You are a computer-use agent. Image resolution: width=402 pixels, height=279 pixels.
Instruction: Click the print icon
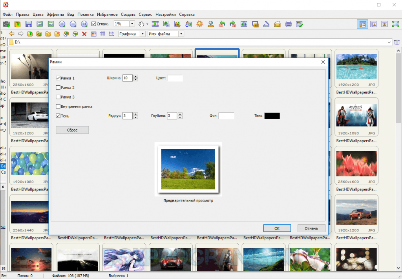[x=289, y=24]
